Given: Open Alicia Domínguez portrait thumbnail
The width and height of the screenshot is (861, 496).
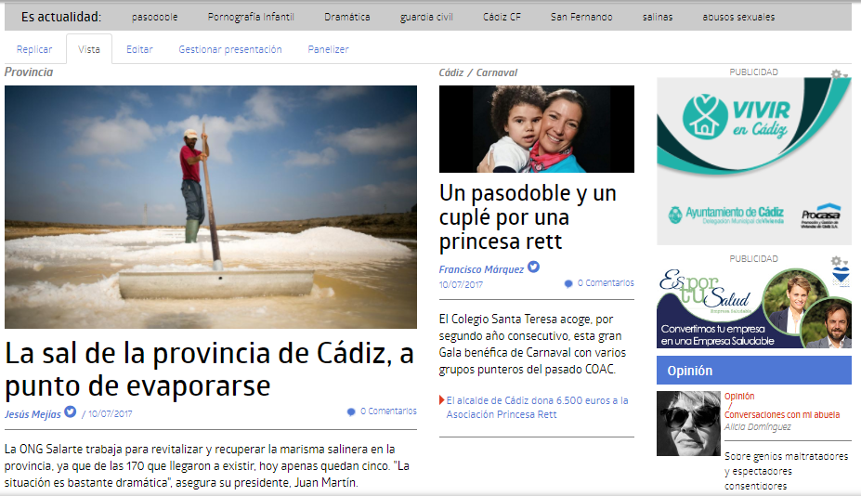Looking at the screenshot, I should [688, 424].
